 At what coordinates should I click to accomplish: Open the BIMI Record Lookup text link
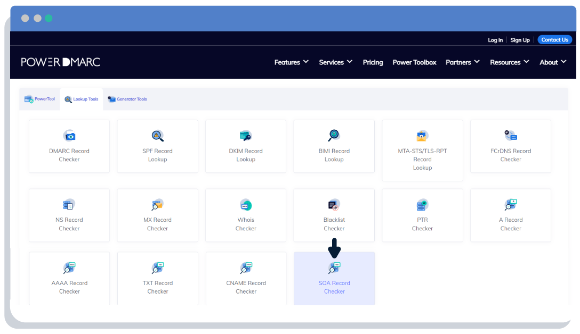334,155
